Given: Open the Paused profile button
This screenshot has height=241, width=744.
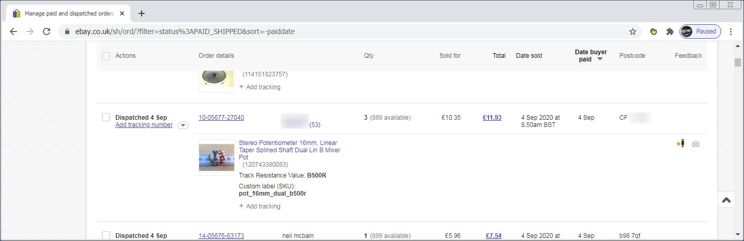Looking at the screenshot, I should [700, 31].
